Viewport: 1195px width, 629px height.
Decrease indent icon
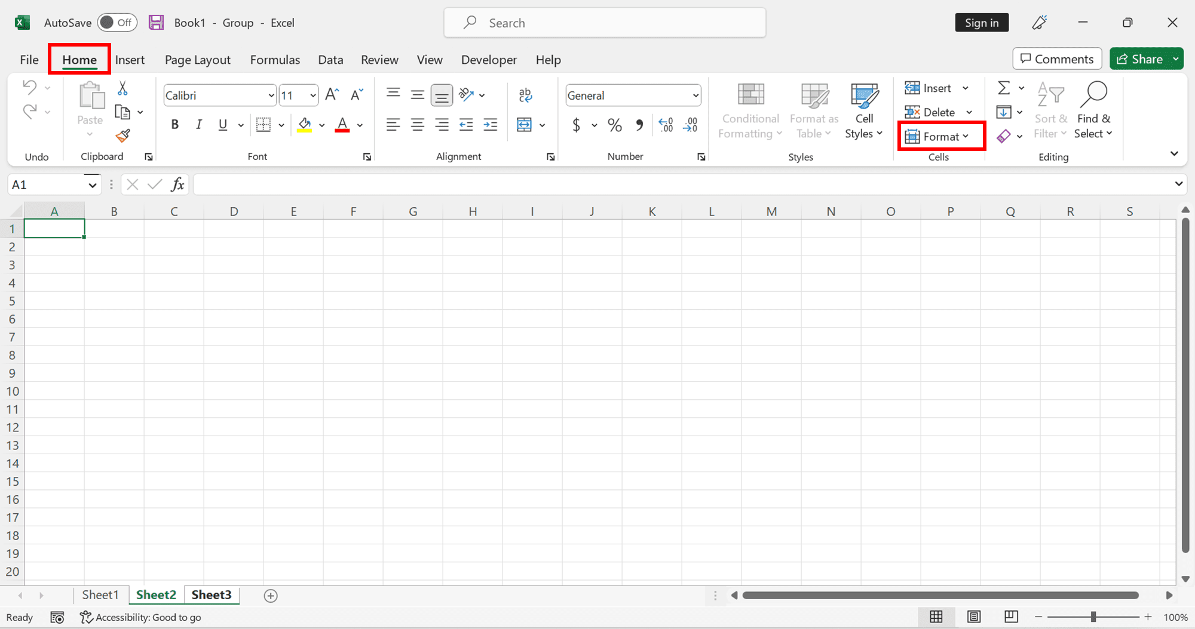tap(466, 124)
